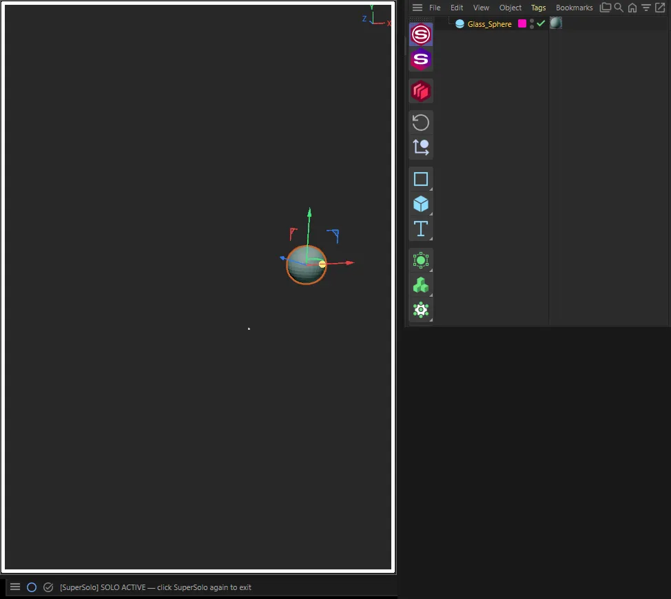The image size is (671, 599).
Task: Click the SuperSolo circled S icon
Action: coord(421,34)
